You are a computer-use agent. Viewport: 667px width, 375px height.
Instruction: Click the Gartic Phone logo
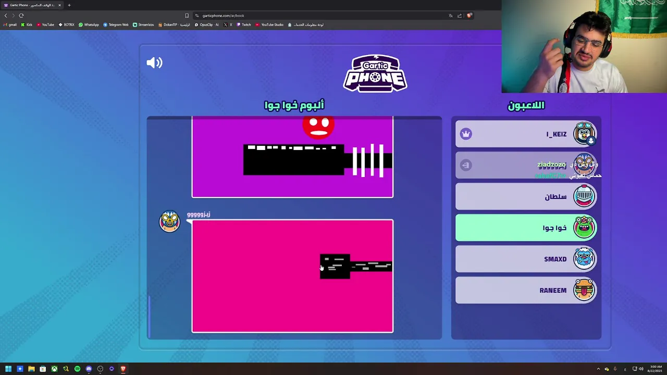pyautogui.click(x=375, y=73)
